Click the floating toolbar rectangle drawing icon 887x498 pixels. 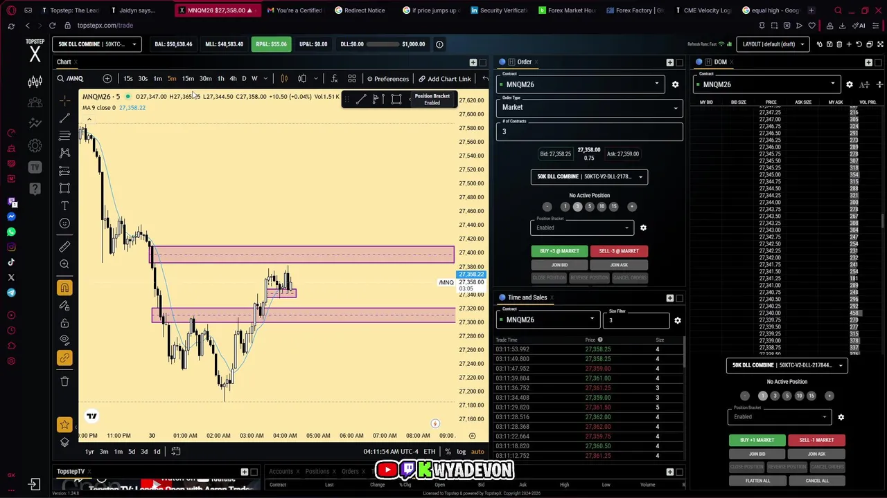[x=396, y=100]
